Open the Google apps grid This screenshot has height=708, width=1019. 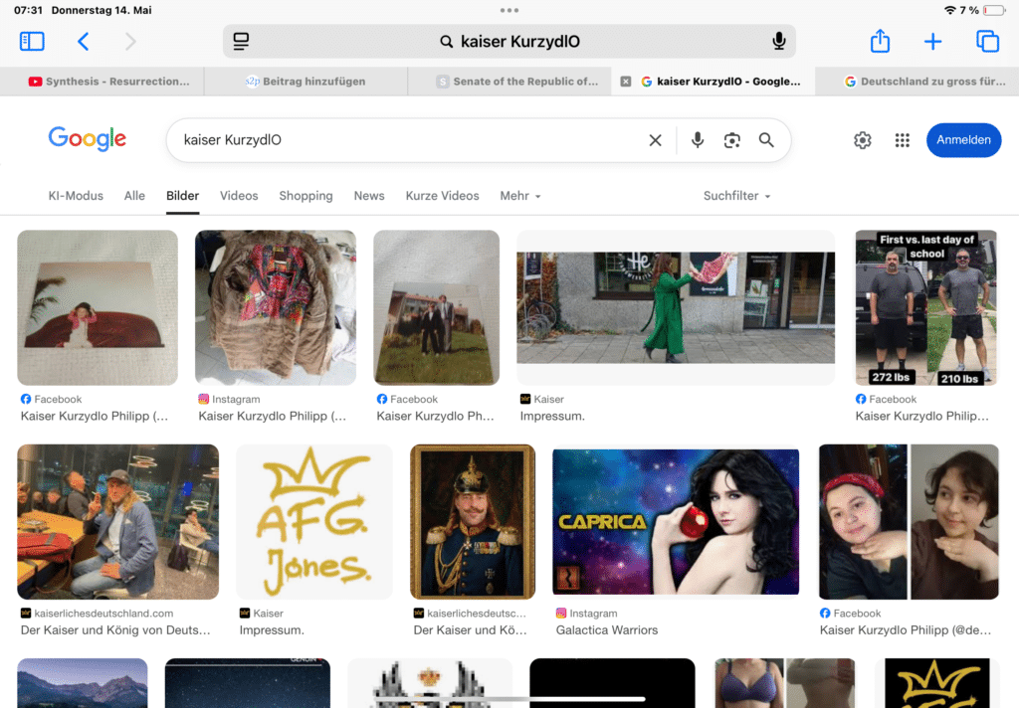902,140
